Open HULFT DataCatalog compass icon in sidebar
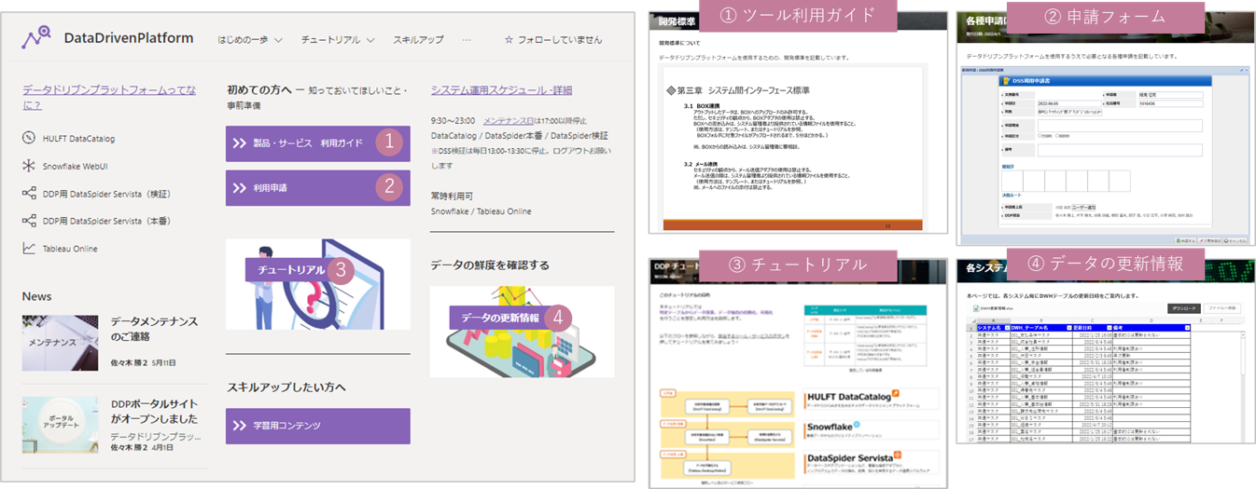 point(28,139)
